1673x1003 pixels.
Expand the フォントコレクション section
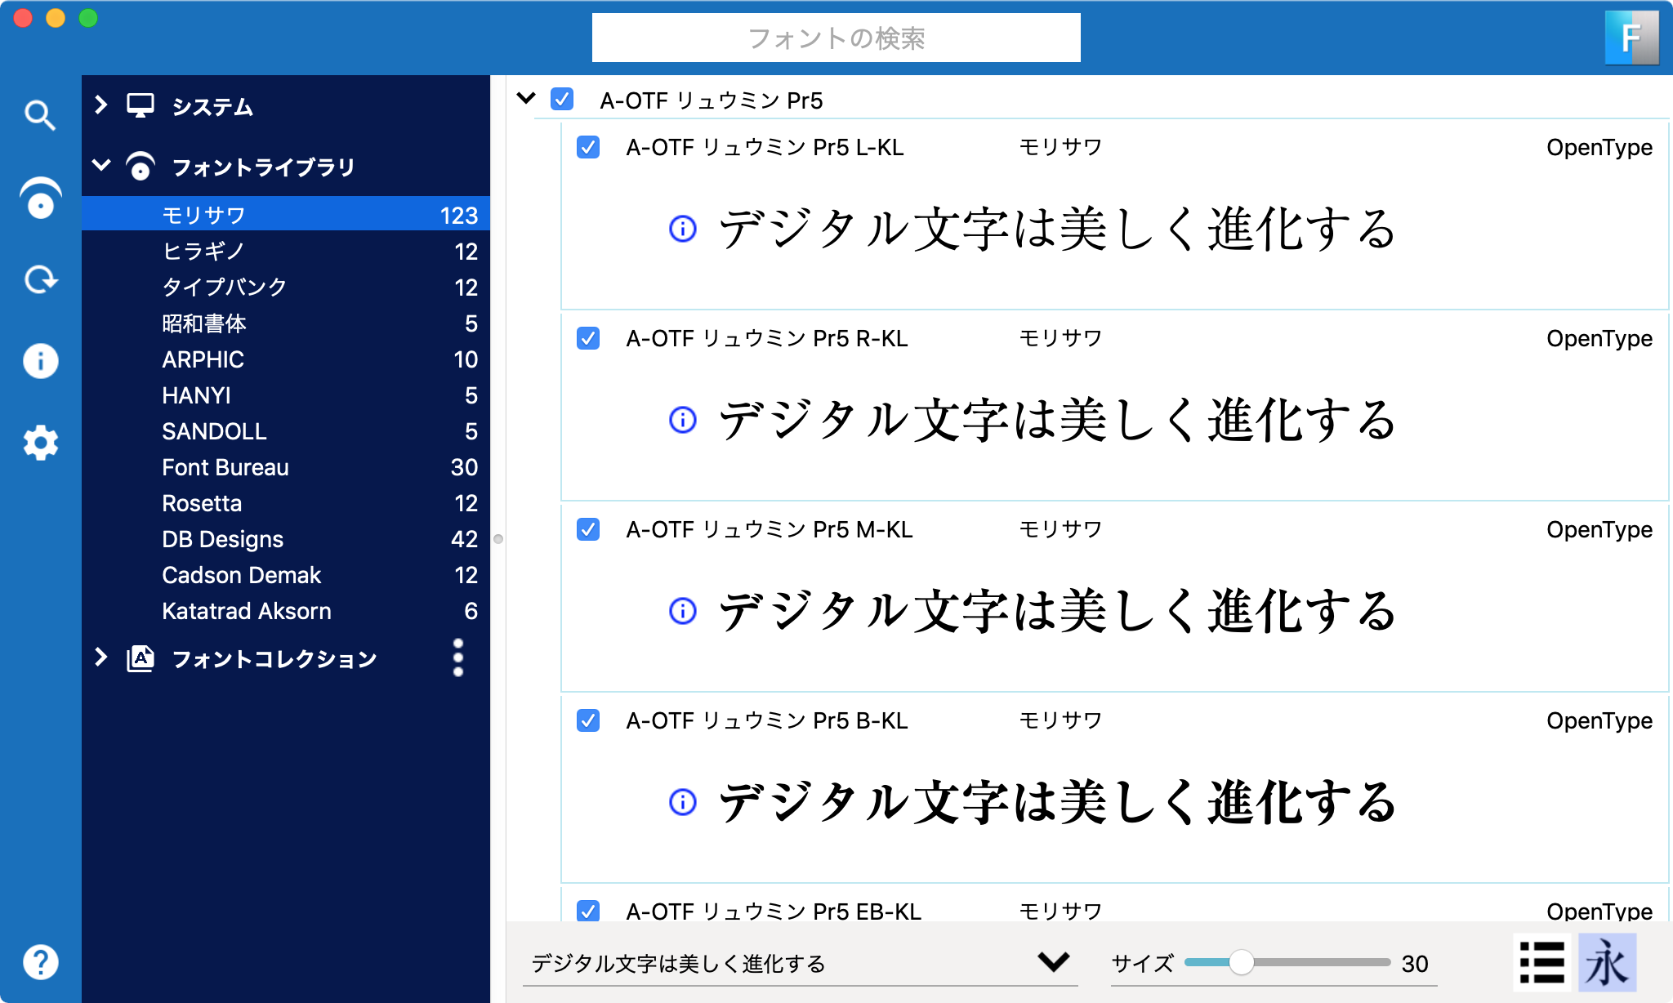click(101, 658)
